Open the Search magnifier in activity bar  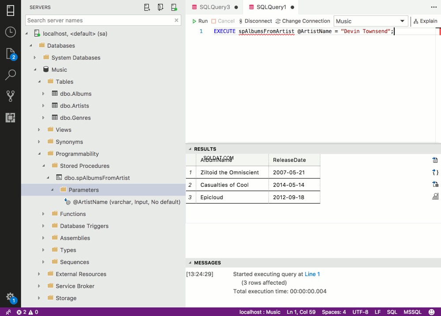coord(11,74)
